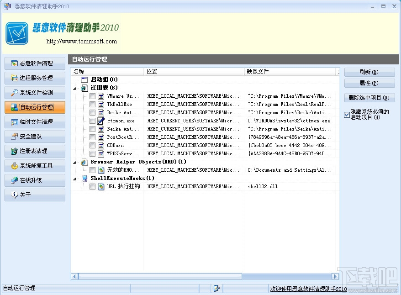Image resolution: width=401 pixels, height=295 pixels.
Task: Open 临时文件清理 section
Action: (x=35, y=121)
